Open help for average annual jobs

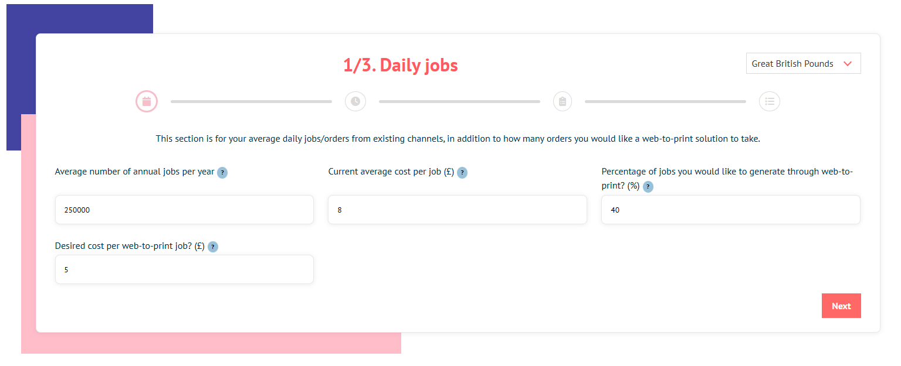(222, 173)
